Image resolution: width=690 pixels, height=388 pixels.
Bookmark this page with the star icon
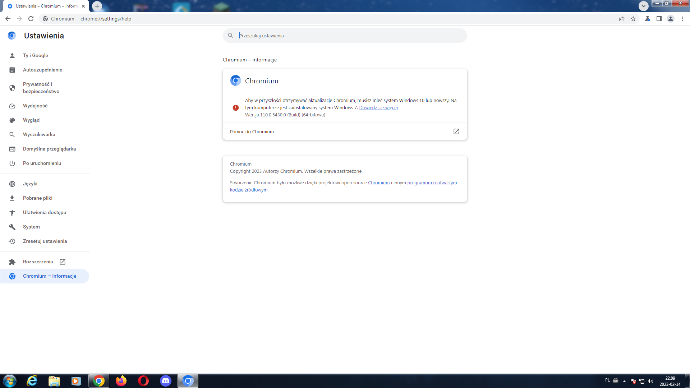point(633,19)
